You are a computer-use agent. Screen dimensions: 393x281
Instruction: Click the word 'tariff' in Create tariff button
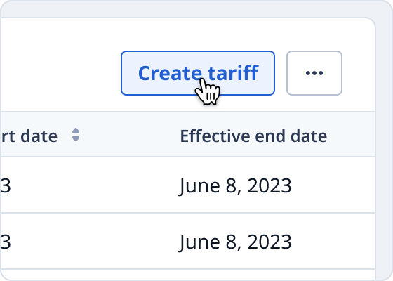233,73
